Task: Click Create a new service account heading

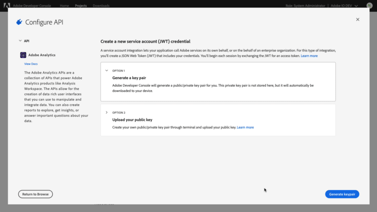Action: tap(145, 41)
